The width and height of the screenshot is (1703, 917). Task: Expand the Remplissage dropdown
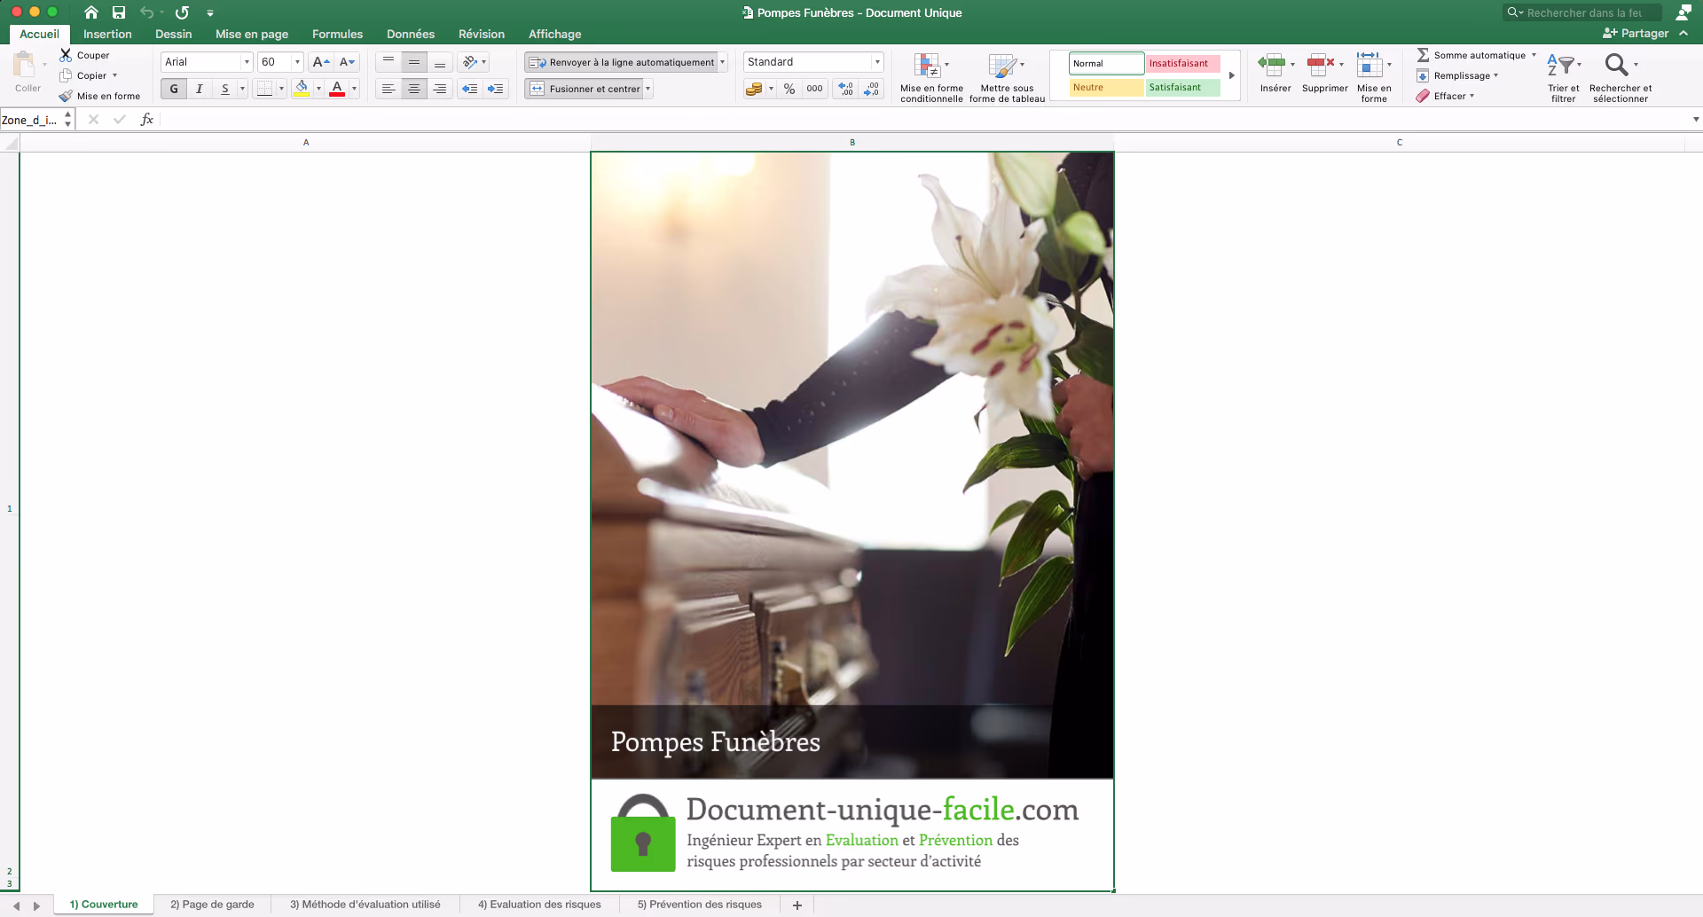[x=1495, y=75]
